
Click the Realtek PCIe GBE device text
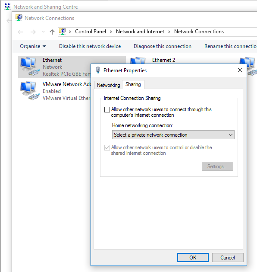coord(66,74)
